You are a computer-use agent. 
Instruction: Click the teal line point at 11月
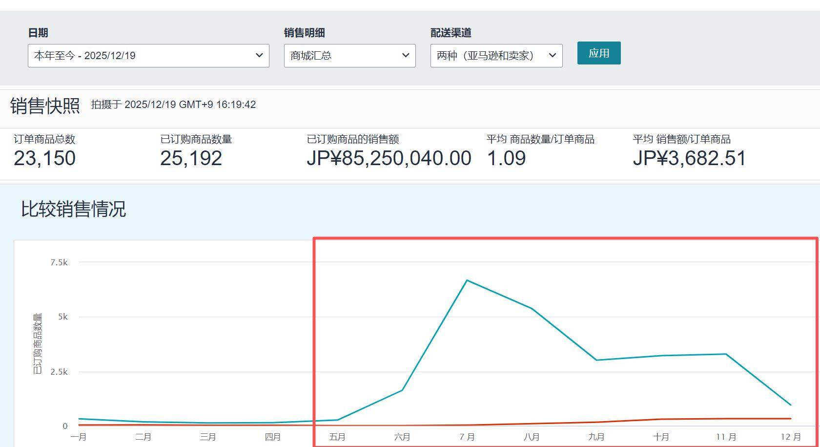tap(726, 354)
